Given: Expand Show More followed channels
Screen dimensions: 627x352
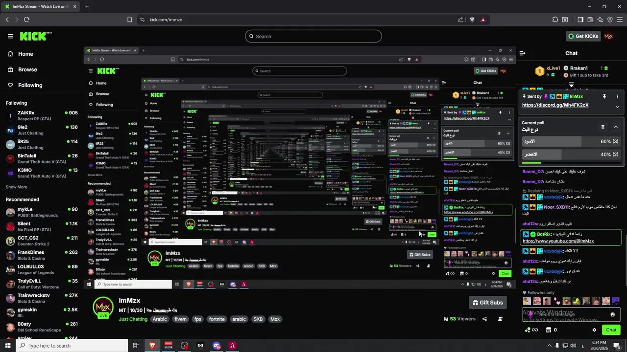Looking at the screenshot, I should pos(17,187).
